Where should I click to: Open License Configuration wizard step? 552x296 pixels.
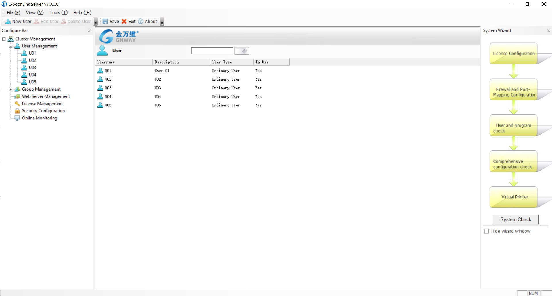513,54
